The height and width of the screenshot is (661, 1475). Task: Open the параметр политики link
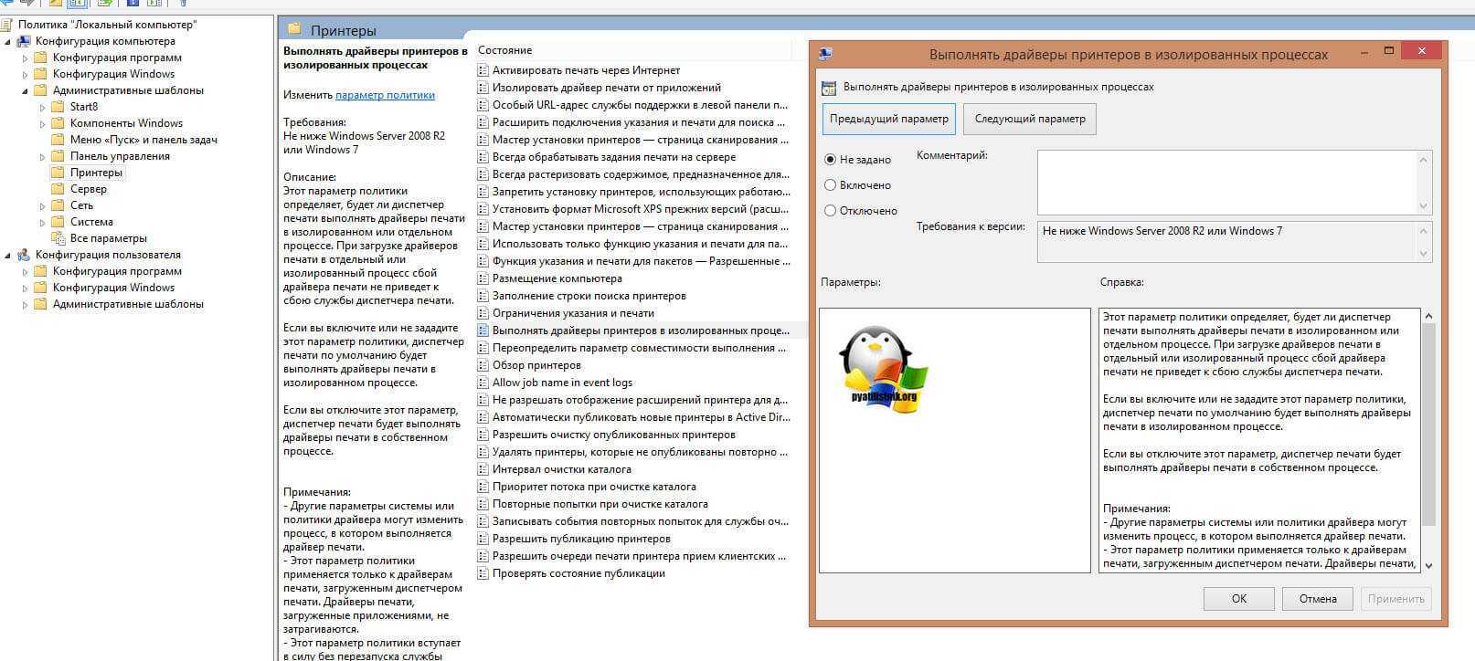pos(385,95)
